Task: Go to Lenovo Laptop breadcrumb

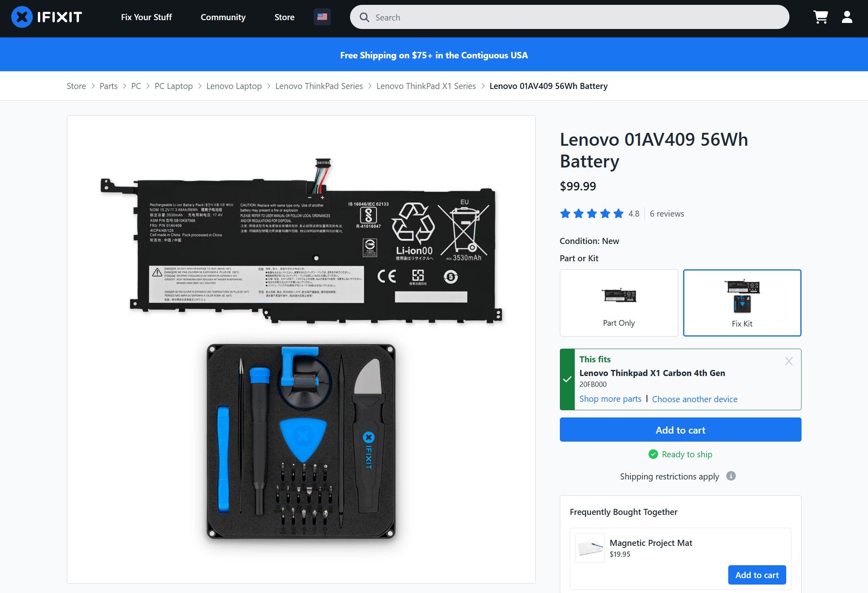Action: pyautogui.click(x=234, y=86)
